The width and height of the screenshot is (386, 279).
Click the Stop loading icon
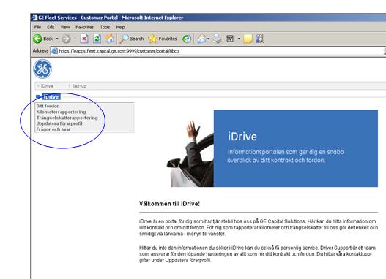click(84, 39)
